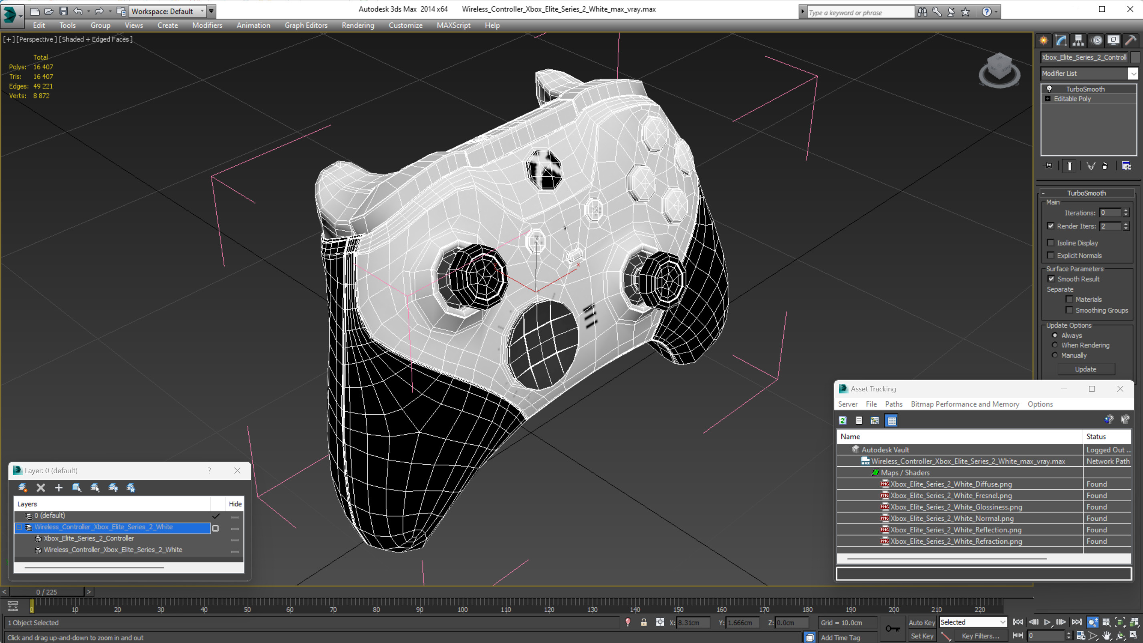
Task: Click the search binoculars icon in the title bar
Action: click(923, 12)
